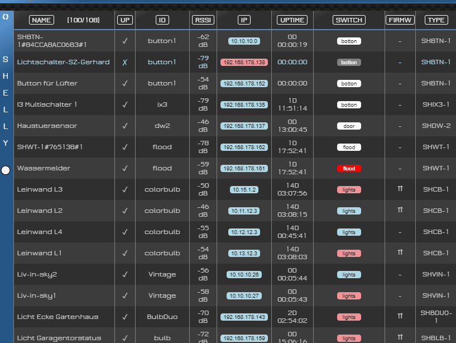Toggle the lights switch for Liv-in-sky2
The image size is (456, 343).
(349, 275)
